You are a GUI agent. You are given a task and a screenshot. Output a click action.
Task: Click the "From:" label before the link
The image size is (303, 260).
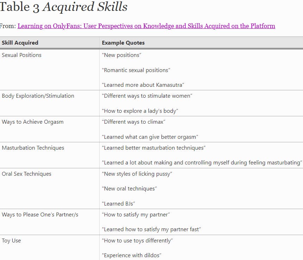[7, 26]
